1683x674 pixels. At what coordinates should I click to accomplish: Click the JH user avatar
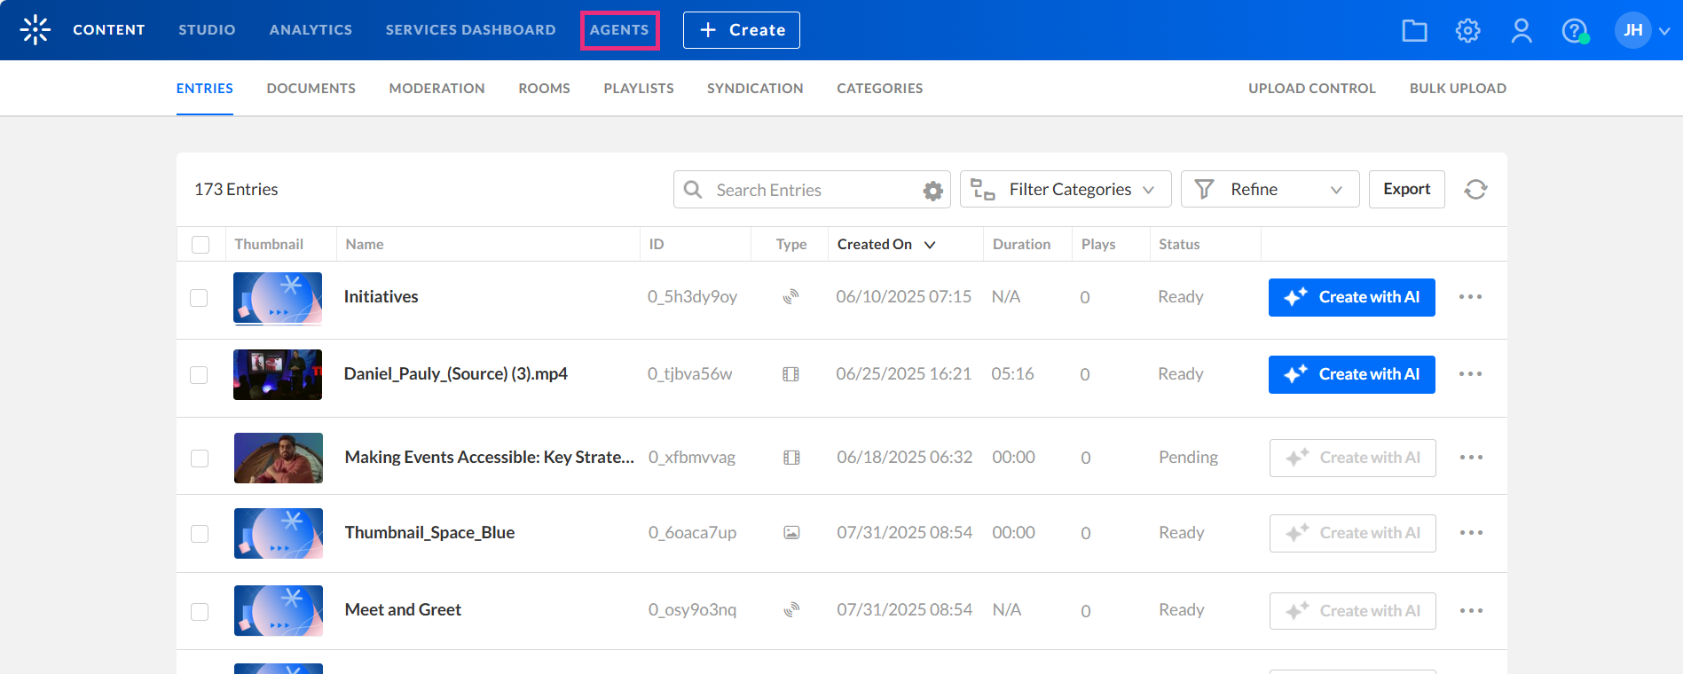tap(1632, 30)
